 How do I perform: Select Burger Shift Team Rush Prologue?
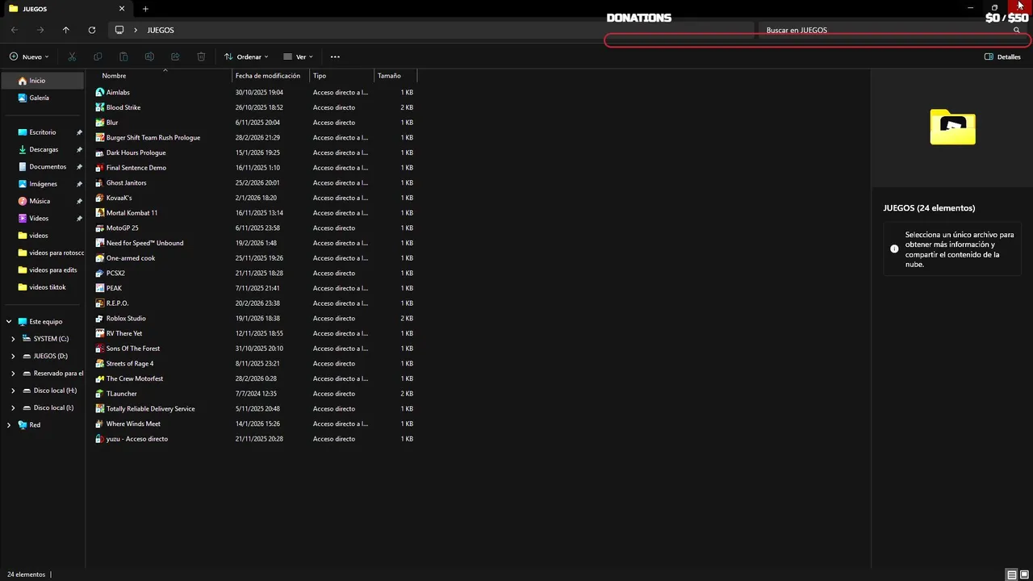(153, 137)
